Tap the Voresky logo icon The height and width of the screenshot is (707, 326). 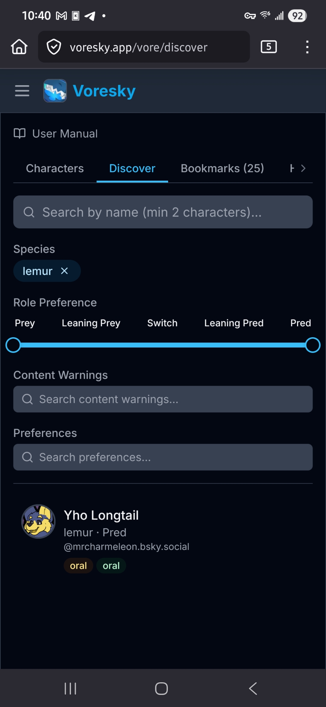click(x=55, y=91)
